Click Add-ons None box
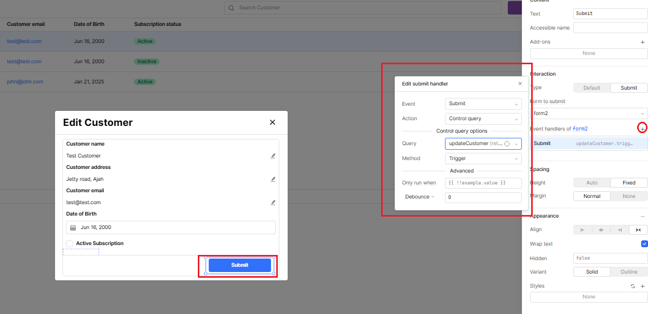This screenshot has width=648, height=314. click(x=589, y=53)
